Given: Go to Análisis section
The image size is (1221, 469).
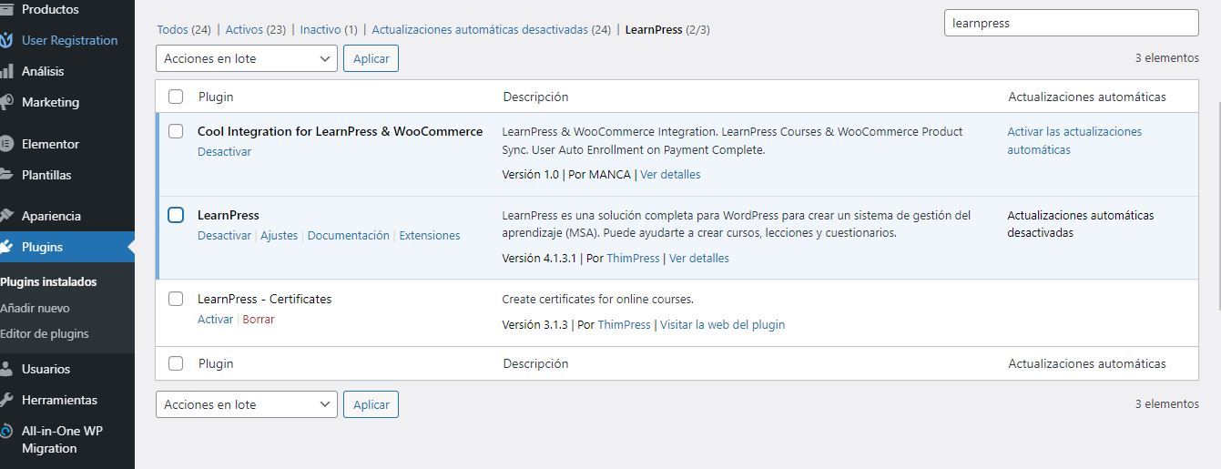Looking at the screenshot, I should pos(43,71).
